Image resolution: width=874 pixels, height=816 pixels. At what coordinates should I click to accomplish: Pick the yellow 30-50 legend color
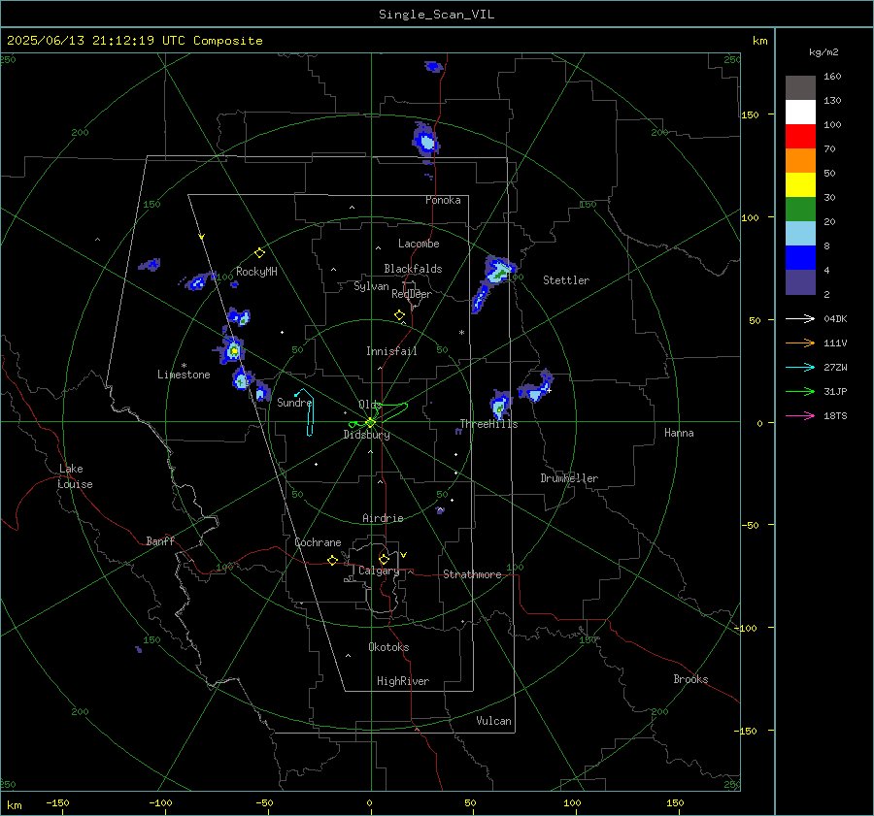pos(800,185)
